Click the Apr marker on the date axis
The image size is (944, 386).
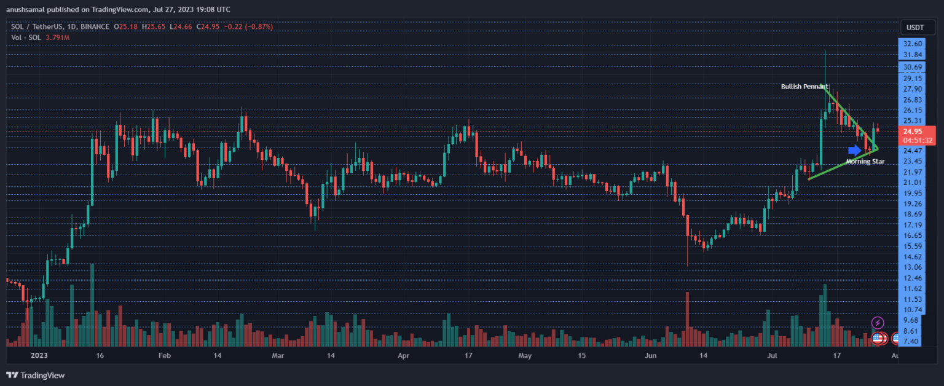pyautogui.click(x=403, y=356)
